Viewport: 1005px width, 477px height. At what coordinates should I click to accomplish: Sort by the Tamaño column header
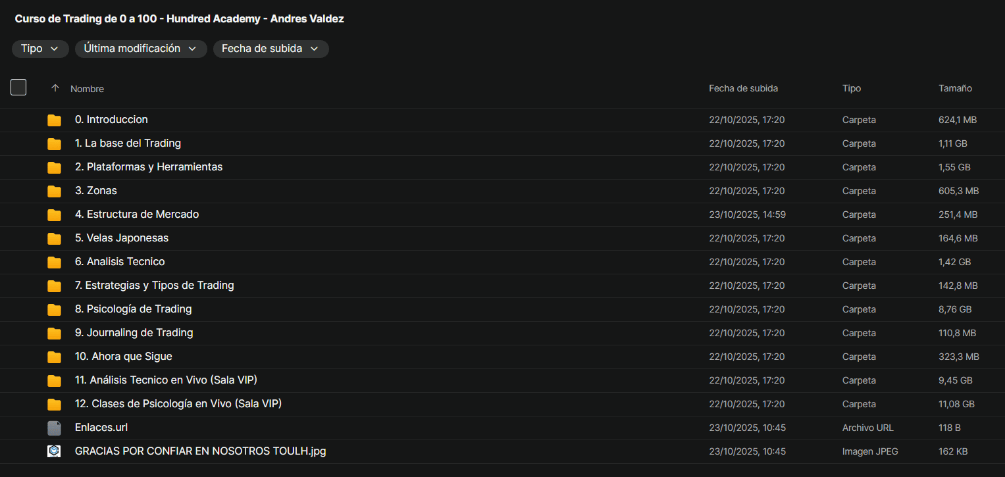[955, 88]
